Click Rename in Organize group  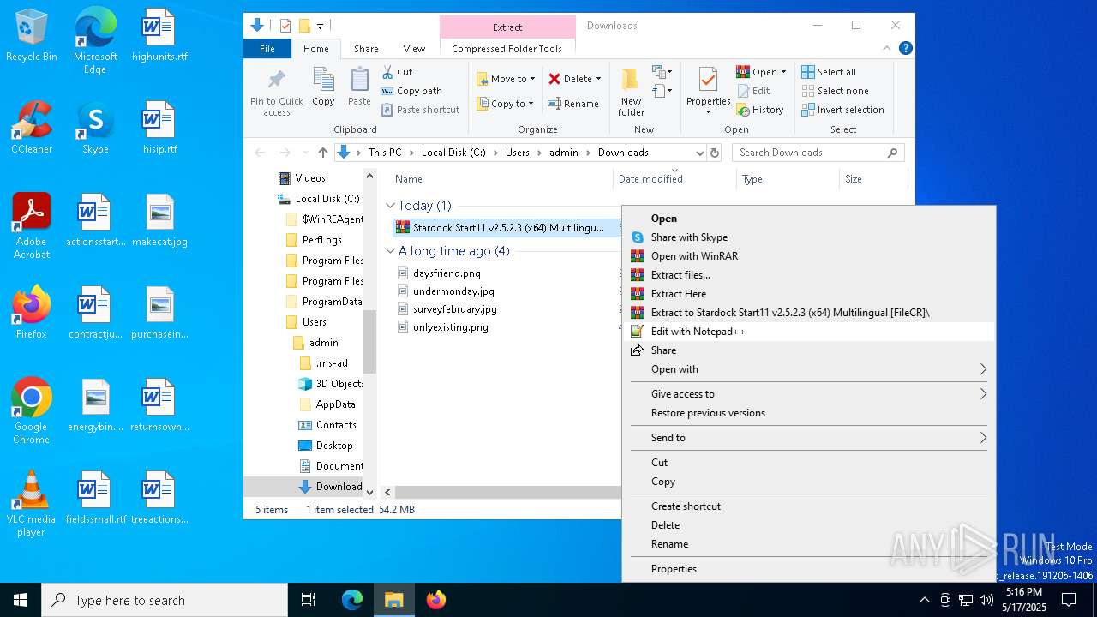coord(573,104)
